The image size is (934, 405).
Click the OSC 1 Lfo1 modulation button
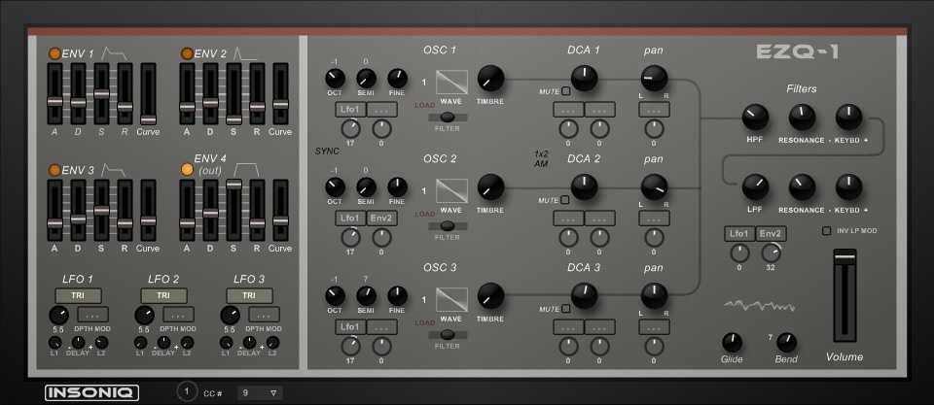click(350, 110)
